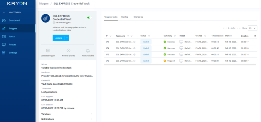Open the Show 25 rows dropdown
Image resolution: width=261 pixels, height=122 pixels.
253,28
